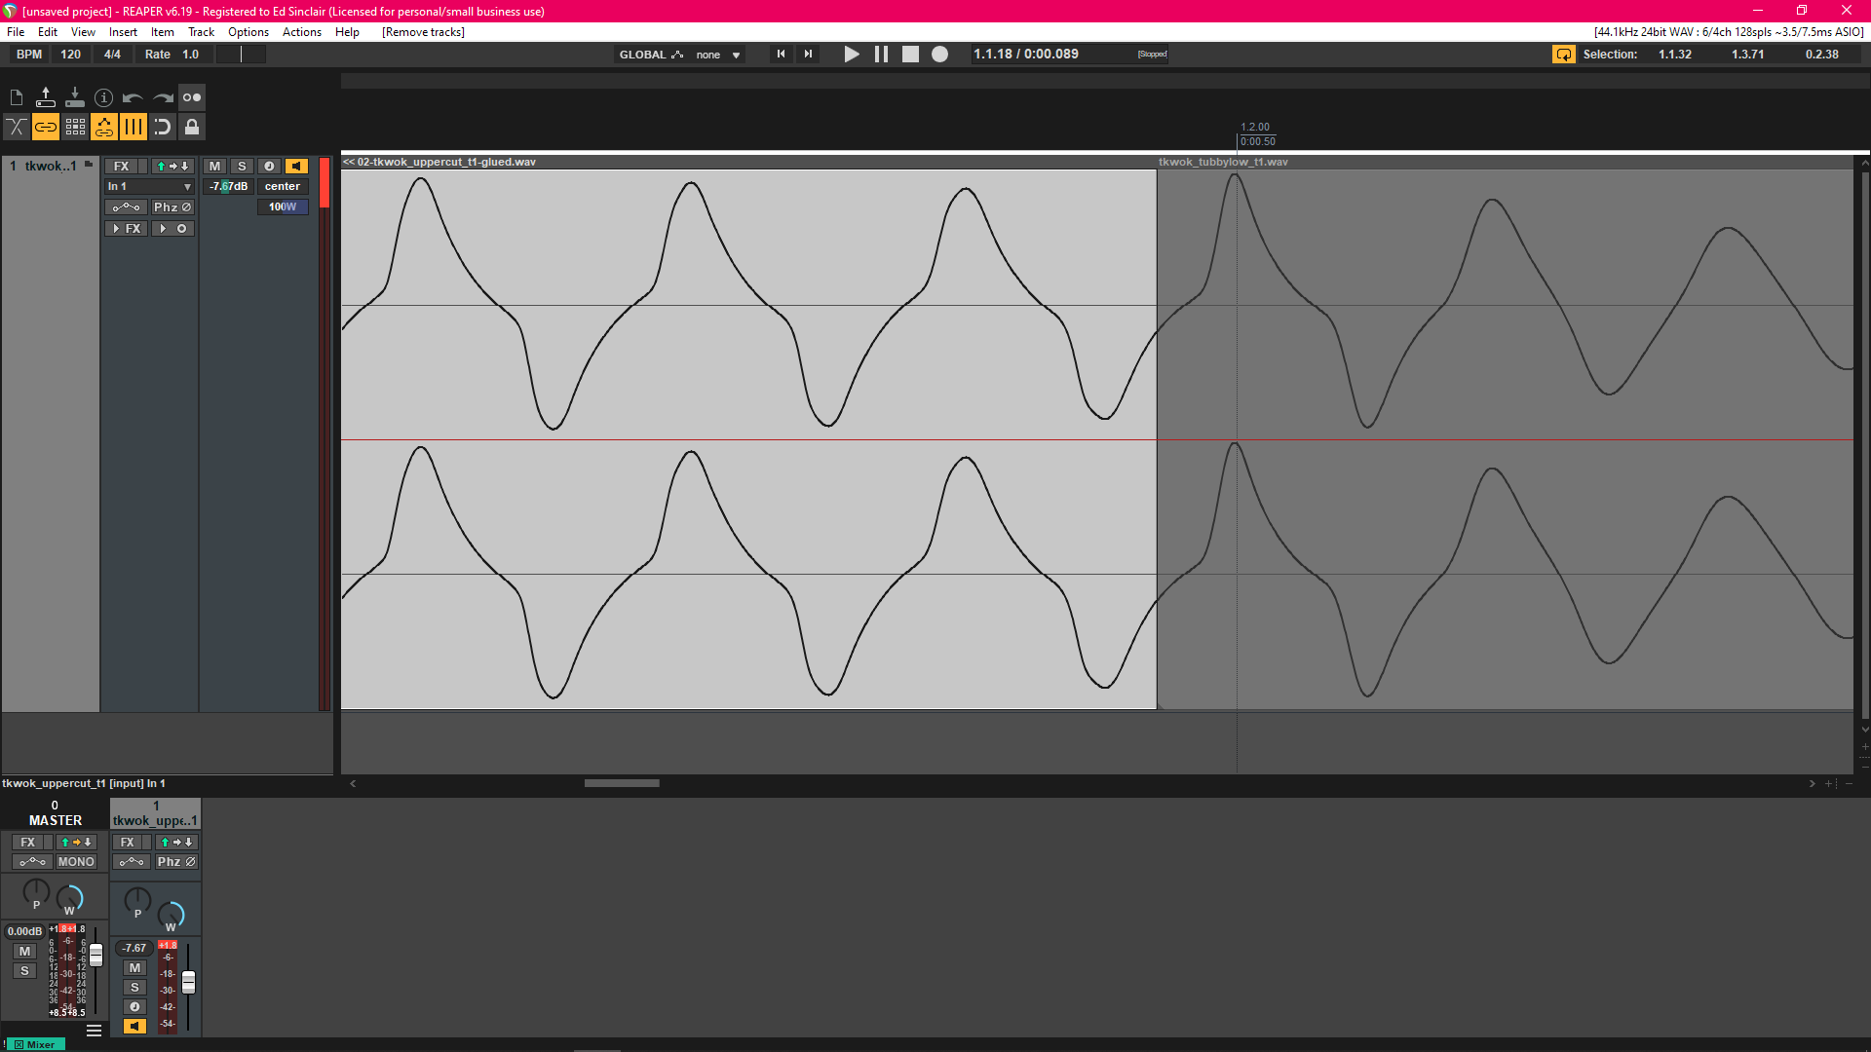This screenshot has height=1052, width=1871.
Task: Mute track 1 in track panel
Action: pos(214,167)
